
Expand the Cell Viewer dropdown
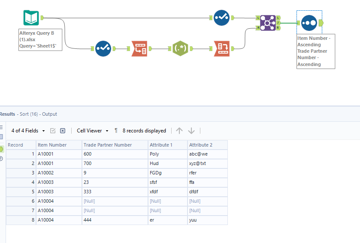(x=92, y=131)
